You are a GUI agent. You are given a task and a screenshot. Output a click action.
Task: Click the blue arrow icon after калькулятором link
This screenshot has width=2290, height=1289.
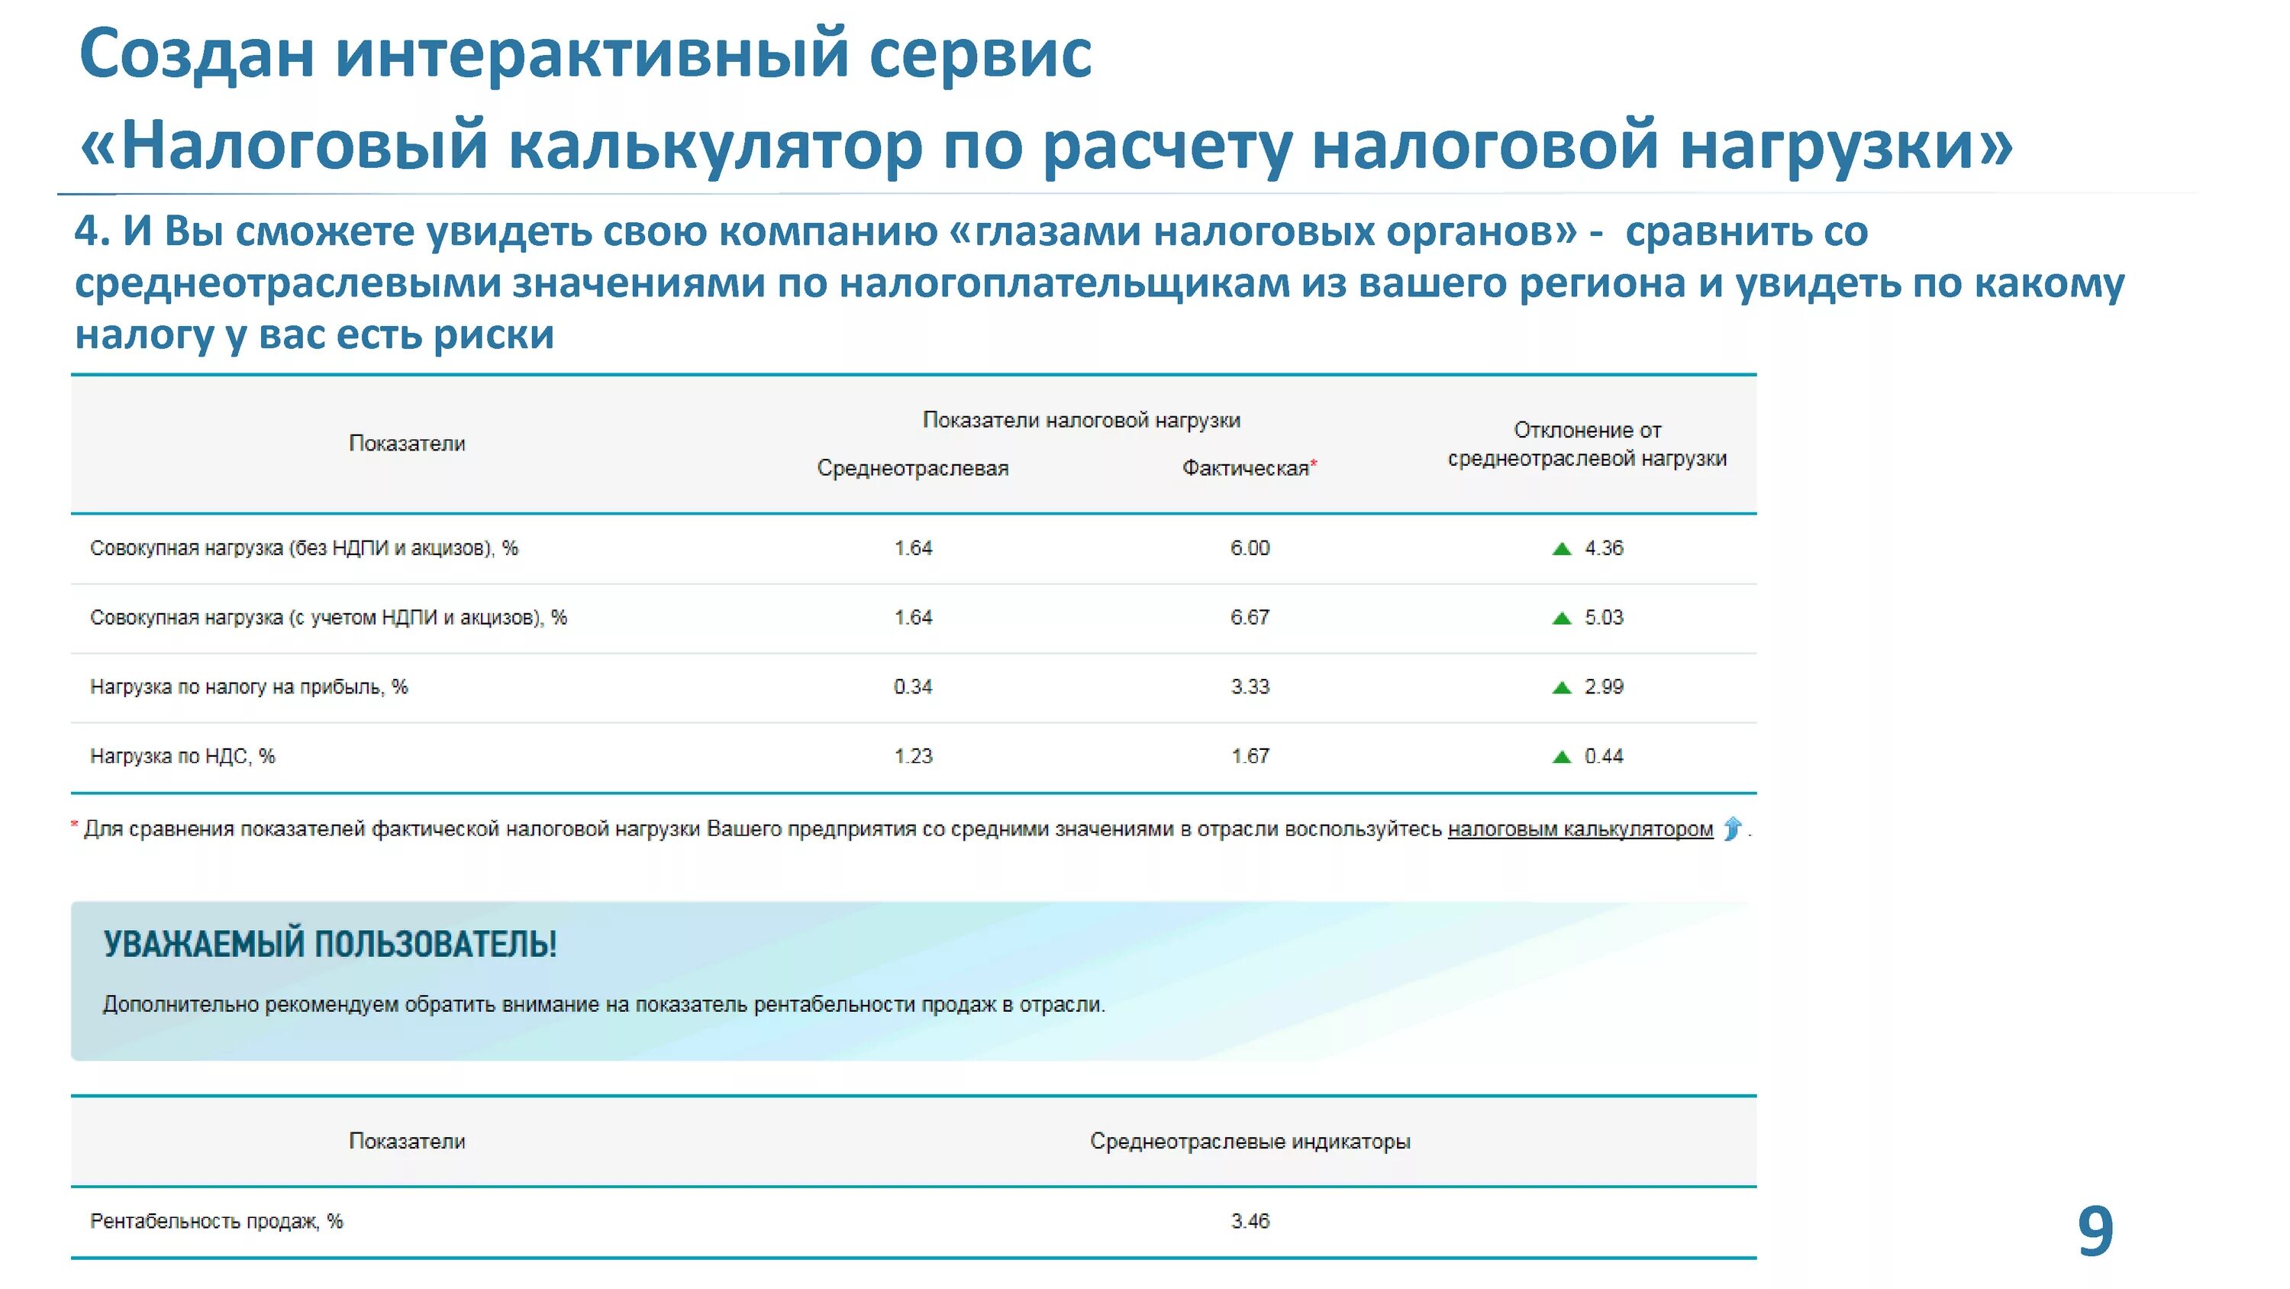click(x=1732, y=829)
